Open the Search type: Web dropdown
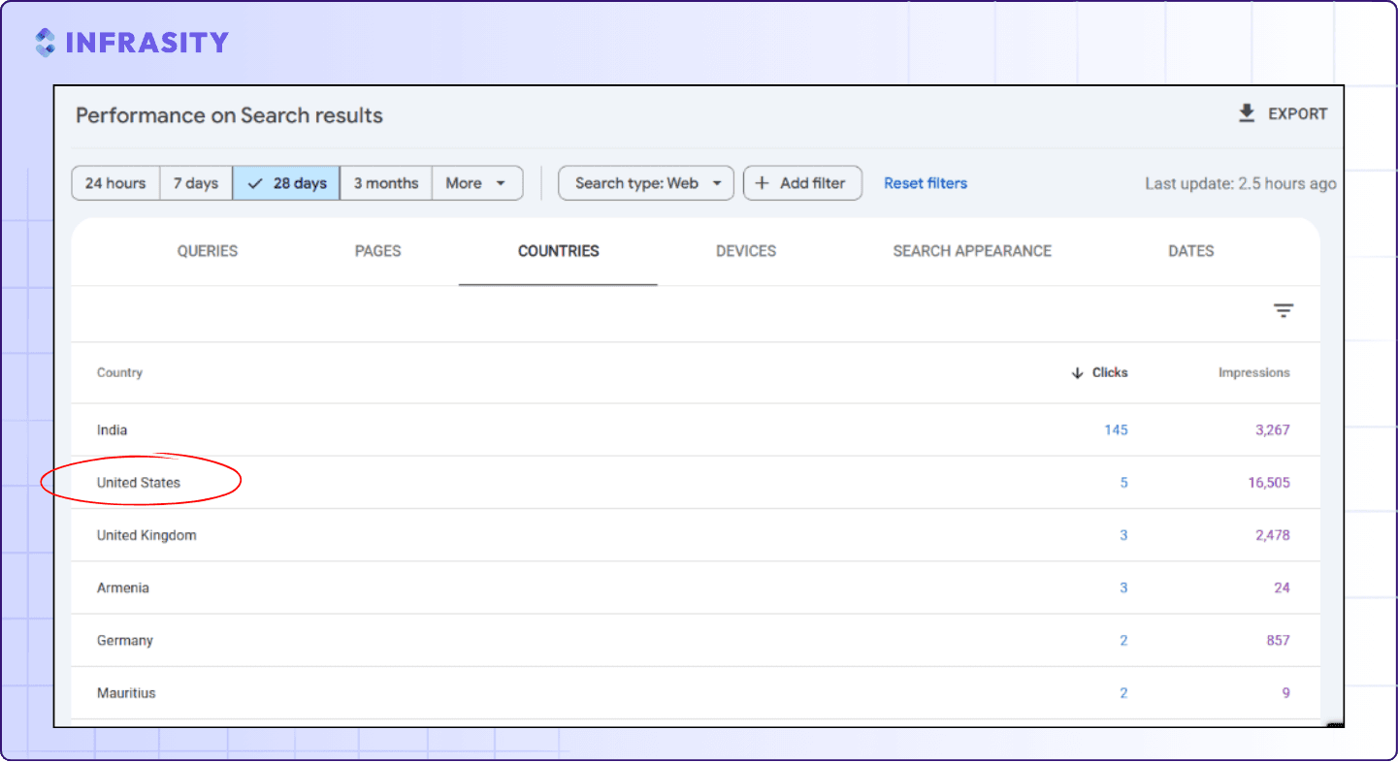1398x762 pixels. tap(646, 183)
